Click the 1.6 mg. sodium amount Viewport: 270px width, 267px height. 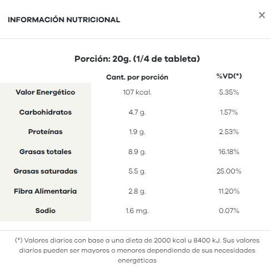(x=137, y=211)
